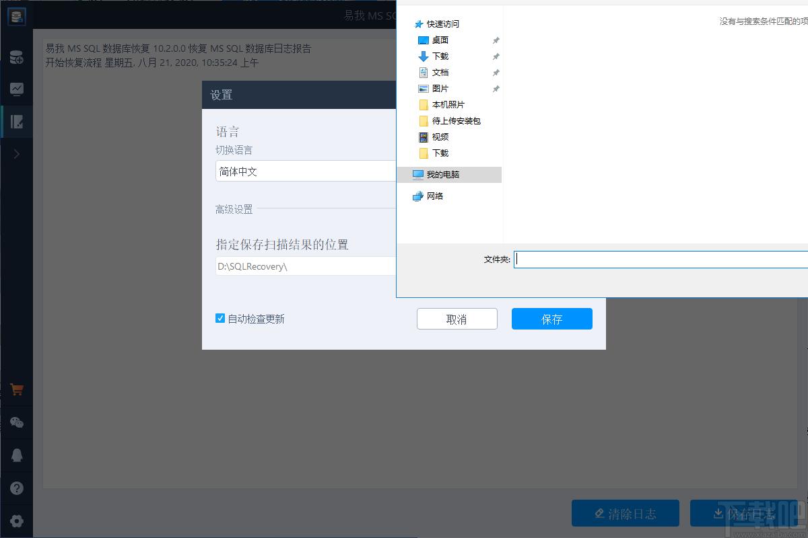Click the 清除日志 button
808x538 pixels.
[626, 513]
